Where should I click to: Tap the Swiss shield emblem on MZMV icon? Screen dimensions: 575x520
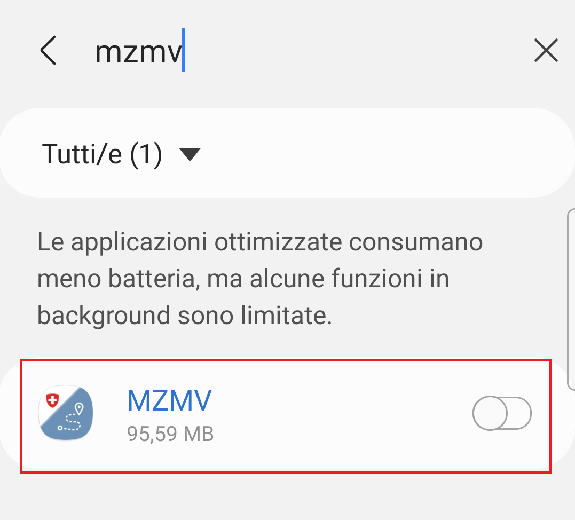[52, 400]
